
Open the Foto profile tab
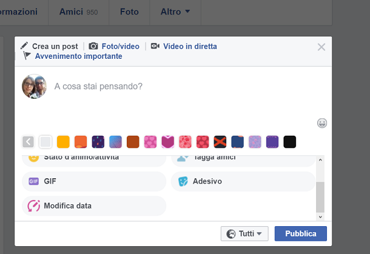tap(129, 12)
